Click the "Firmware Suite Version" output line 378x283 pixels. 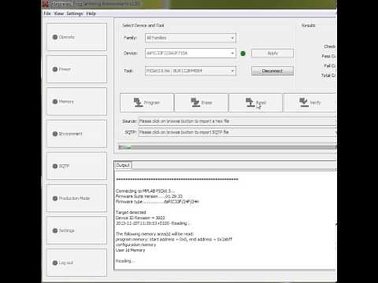click(149, 197)
